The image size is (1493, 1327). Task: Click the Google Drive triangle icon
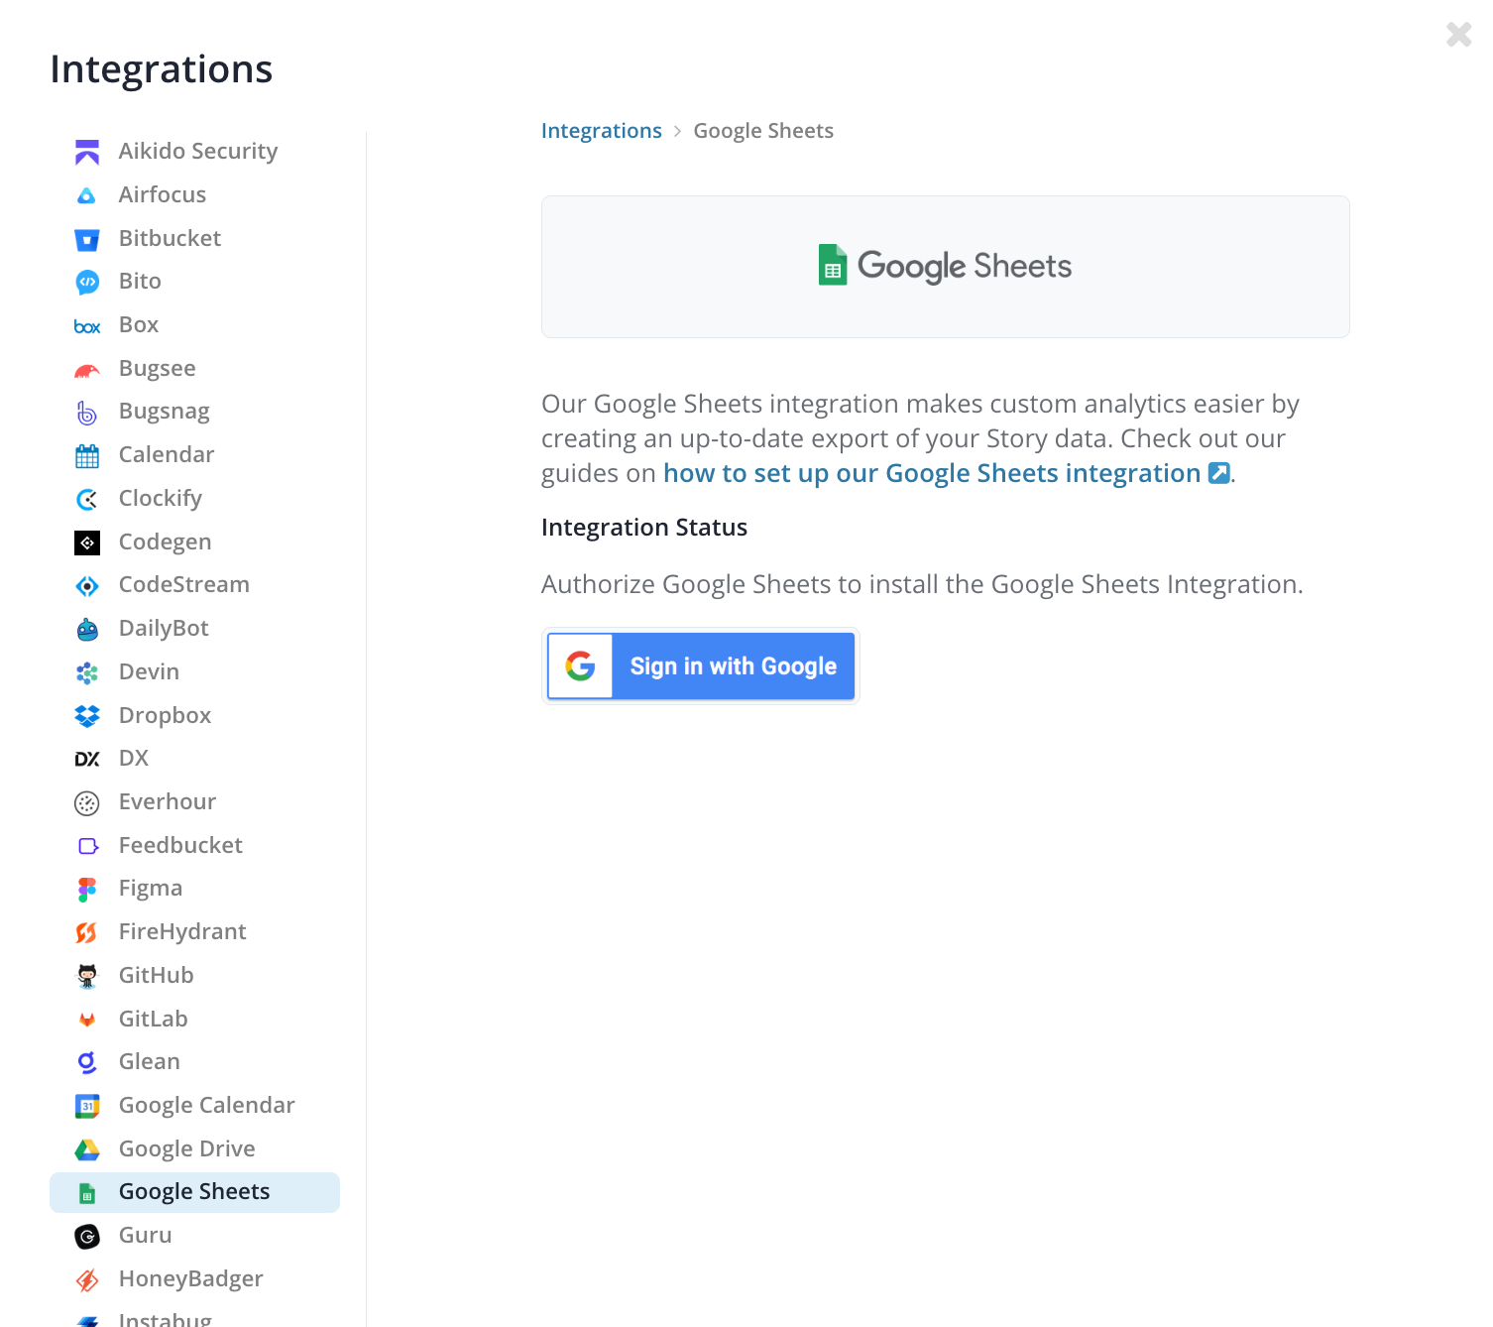click(x=87, y=1149)
